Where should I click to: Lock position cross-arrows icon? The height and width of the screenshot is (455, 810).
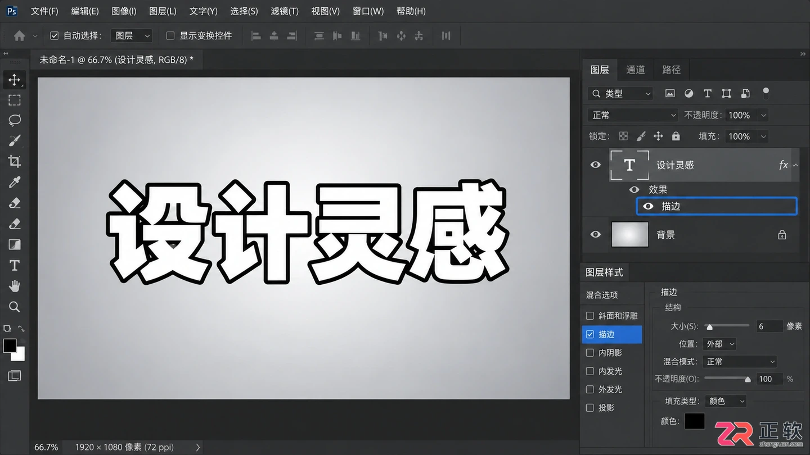(658, 136)
